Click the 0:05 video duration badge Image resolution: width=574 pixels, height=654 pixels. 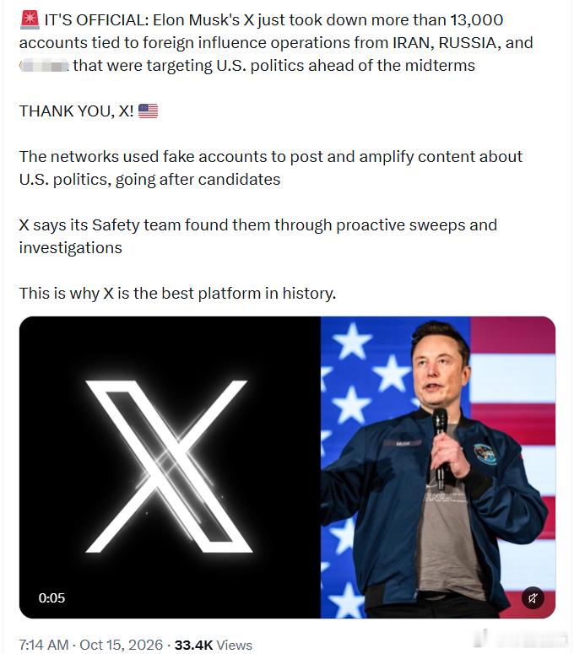[51, 597]
